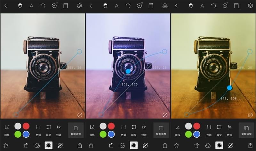Screen dimensions: 256x151
Task: Go back using the right panel's chevron
Action: pos(176,6)
